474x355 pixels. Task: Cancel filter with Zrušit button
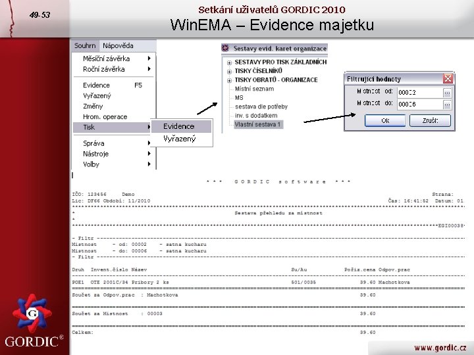(x=430, y=120)
